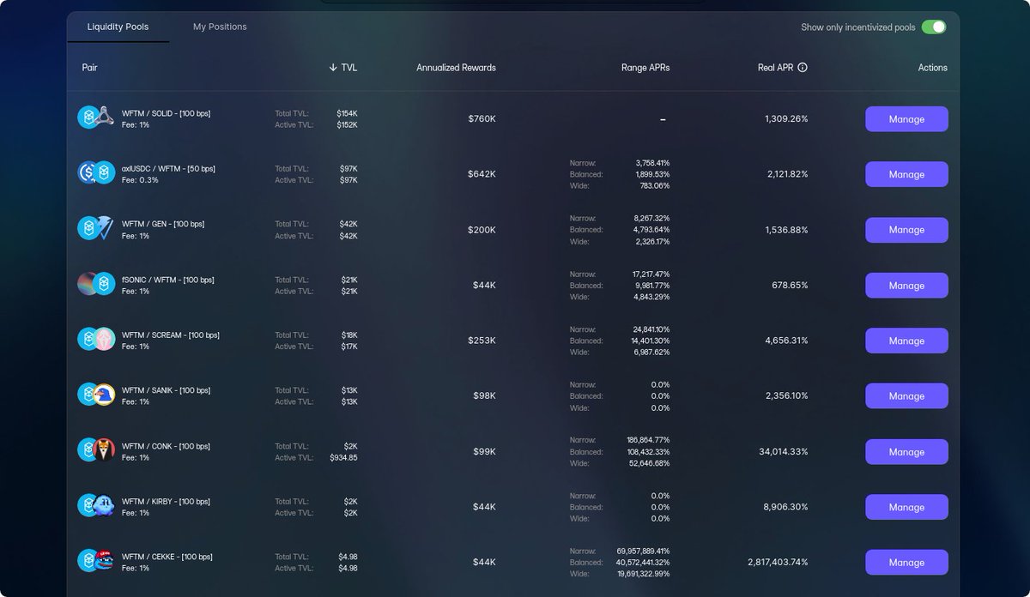Click the Range APRs column header
The image size is (1030, 597).
pos(645,67)
